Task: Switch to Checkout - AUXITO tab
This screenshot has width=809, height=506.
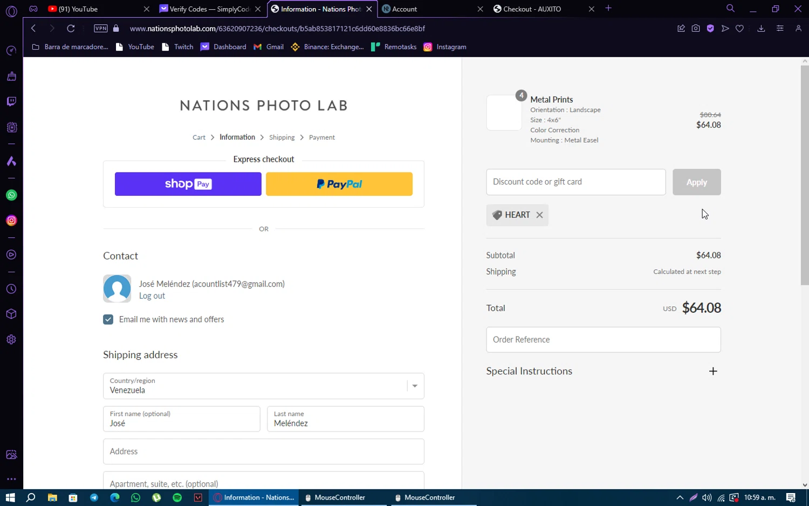Action: coord(544,9)
